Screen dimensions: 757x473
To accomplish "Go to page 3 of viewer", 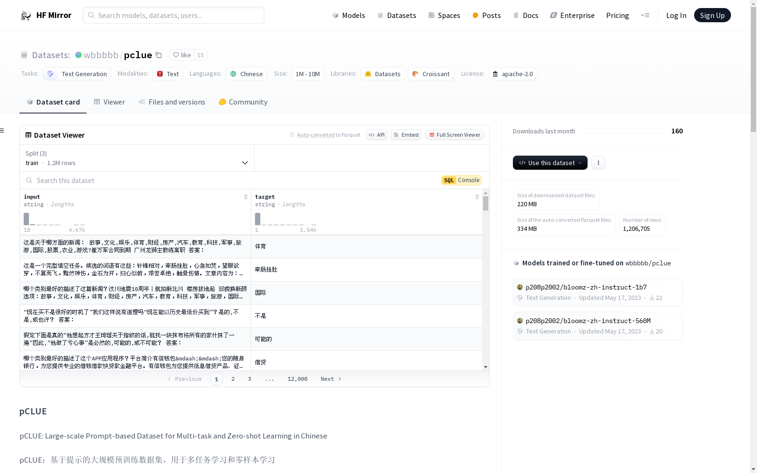I will tap(249, 379).
